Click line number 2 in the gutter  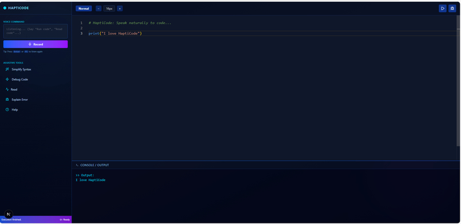tap(81, 28)
